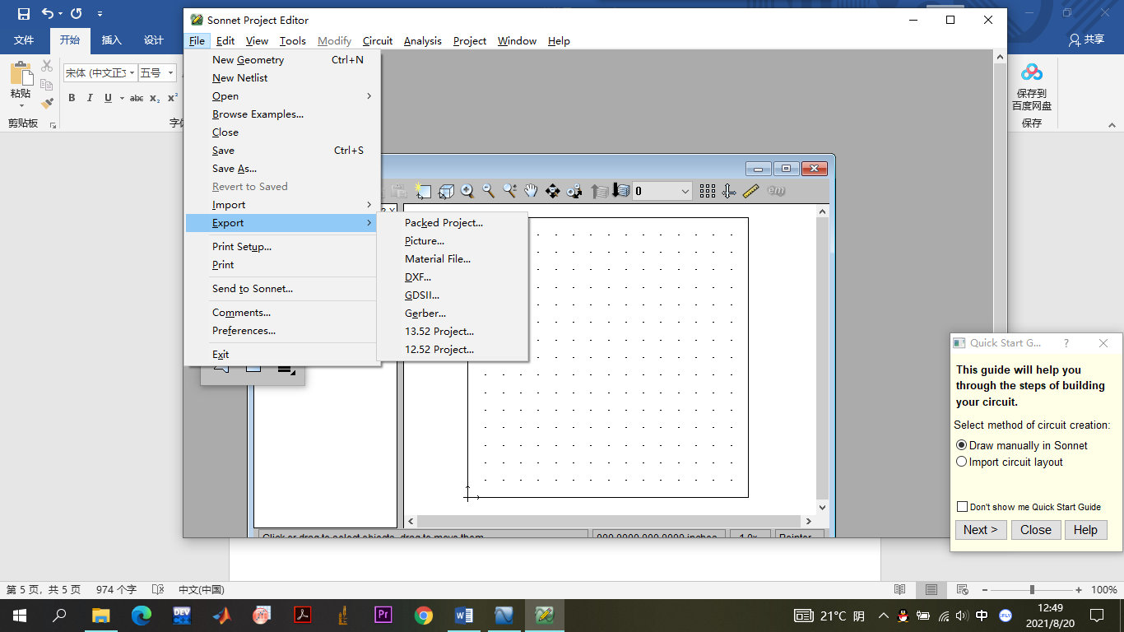Click Help button in Quick Start Guide
1124x632 pixels.
pyautogui.click(x=1085, y=530)
